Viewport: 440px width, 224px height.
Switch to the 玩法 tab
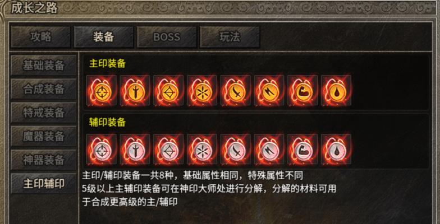click(x=230, y=37)
